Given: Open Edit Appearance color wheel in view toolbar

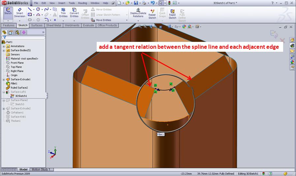Looking at the screenshot, I should click(x=184, y=27).
